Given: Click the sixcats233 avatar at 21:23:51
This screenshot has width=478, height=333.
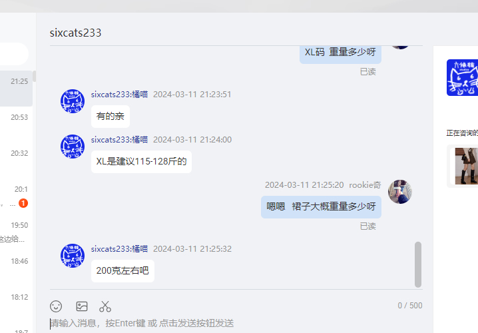Looking at the screenshot, I should click(x=73, y=101).
